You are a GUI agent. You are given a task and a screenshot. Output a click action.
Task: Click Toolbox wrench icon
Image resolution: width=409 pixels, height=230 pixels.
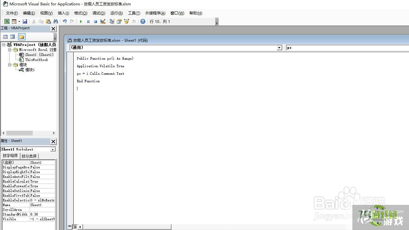coord(134,21)
